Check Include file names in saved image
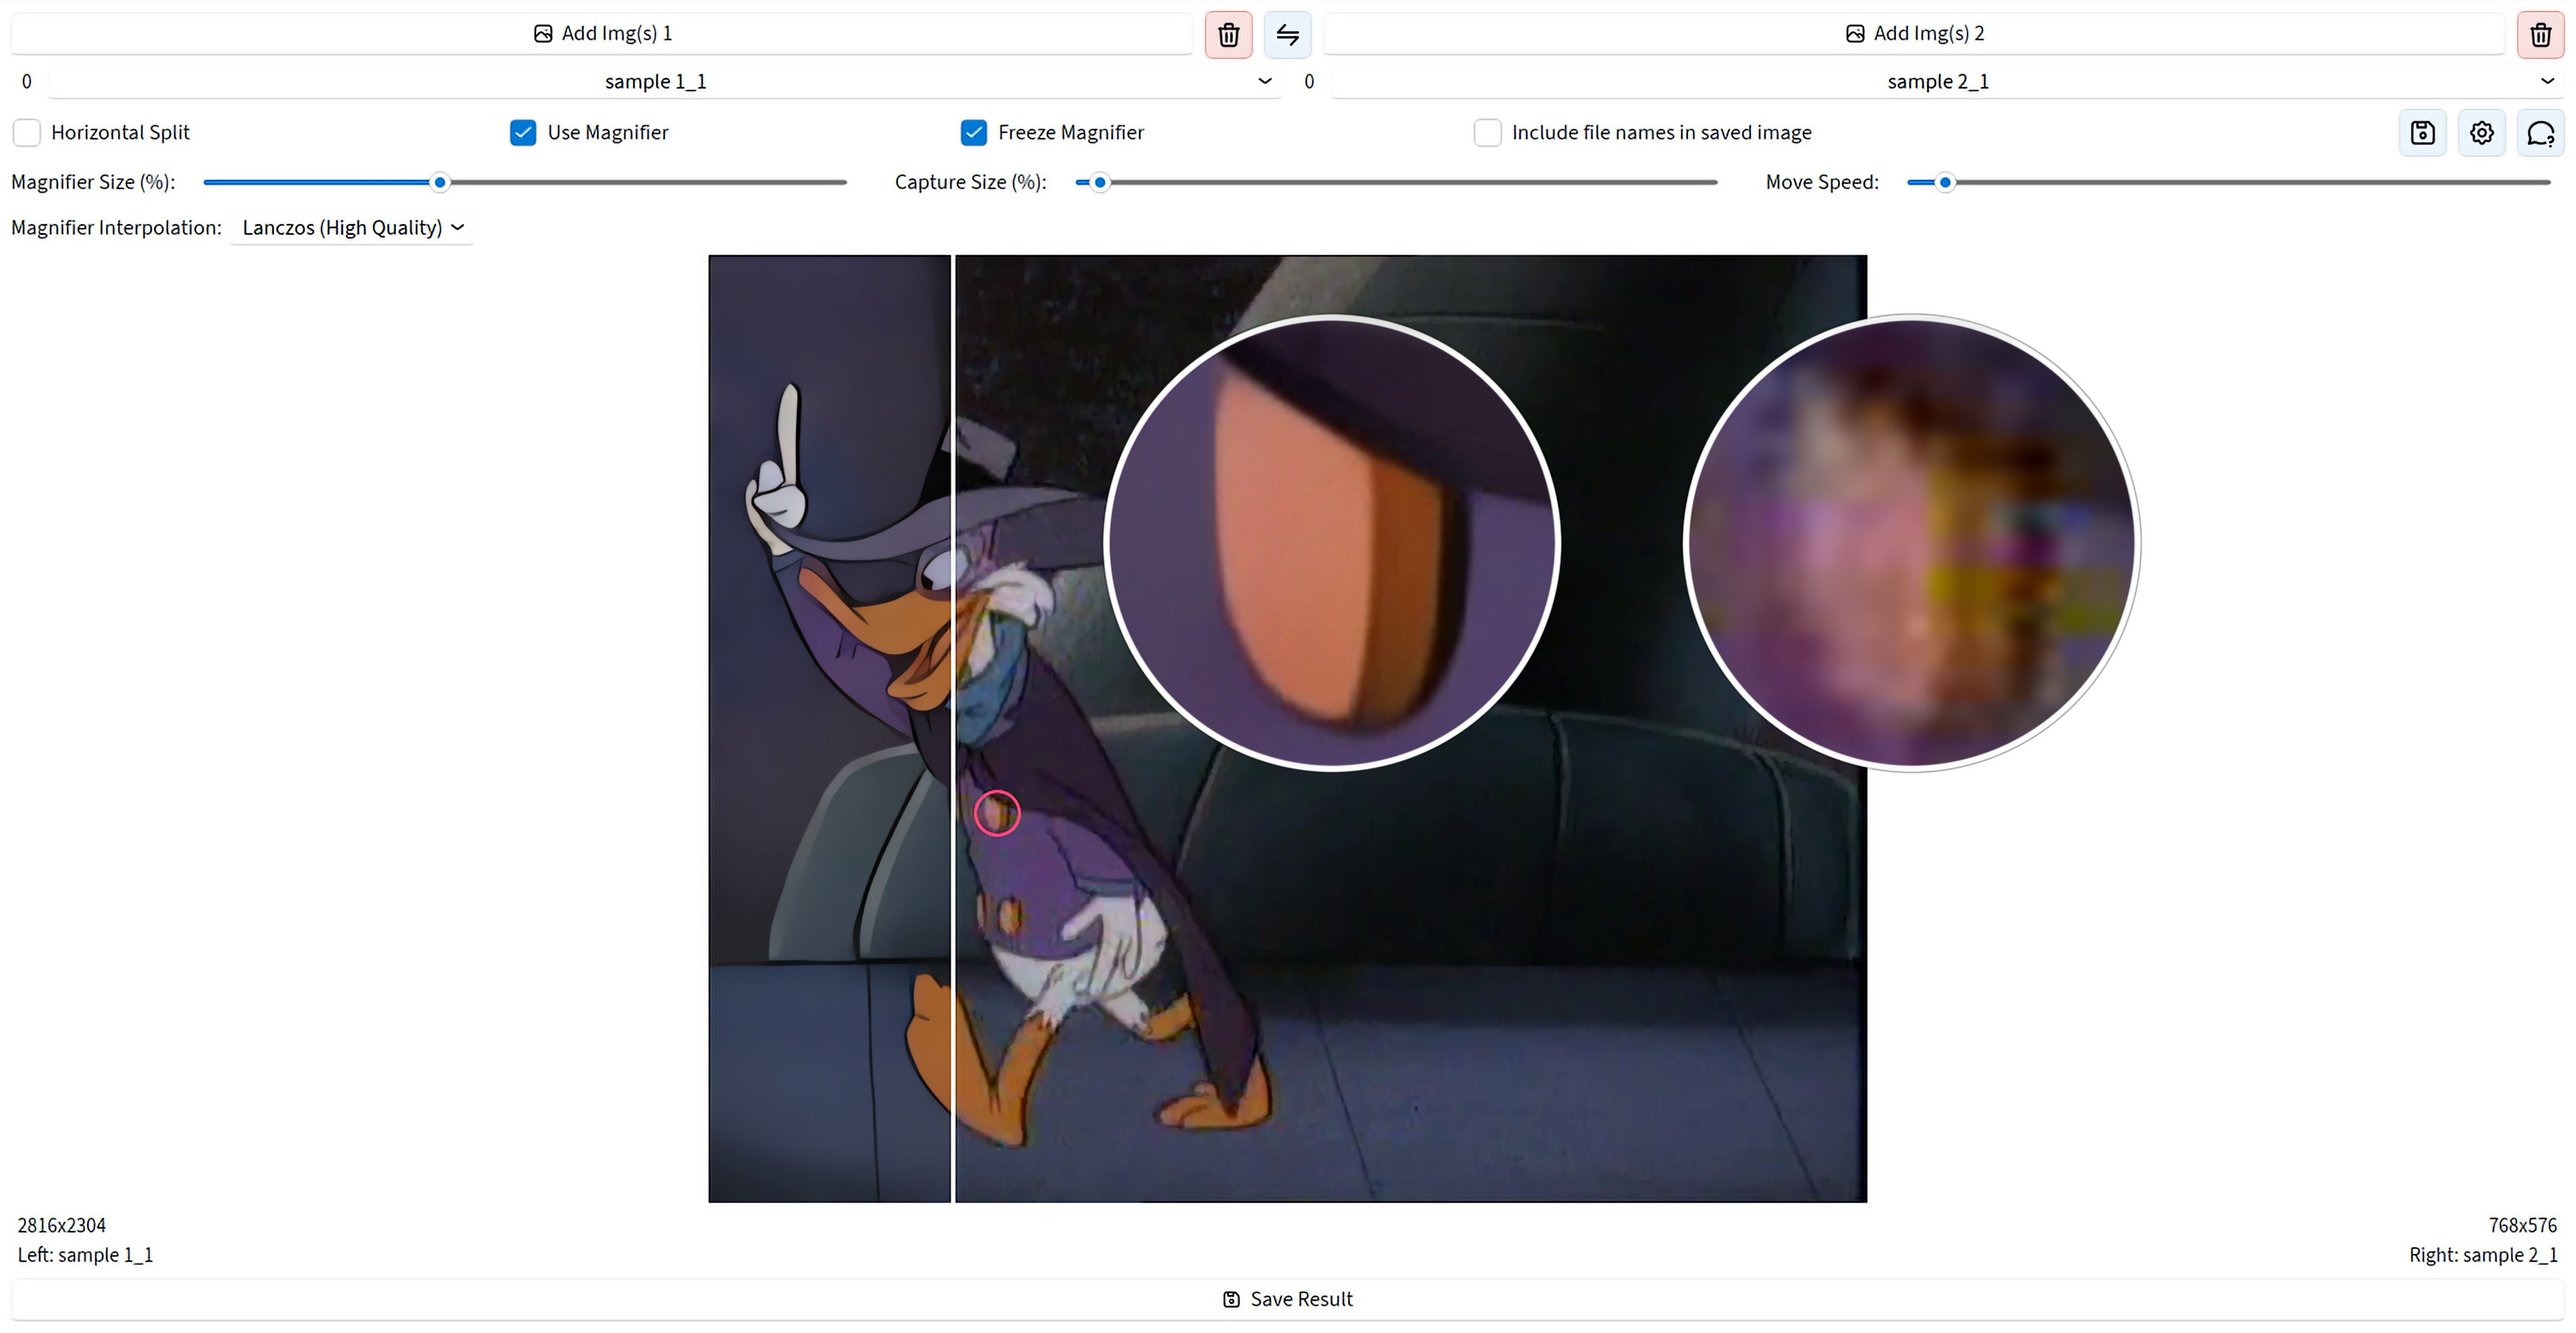 click(x=1487, y=132)
